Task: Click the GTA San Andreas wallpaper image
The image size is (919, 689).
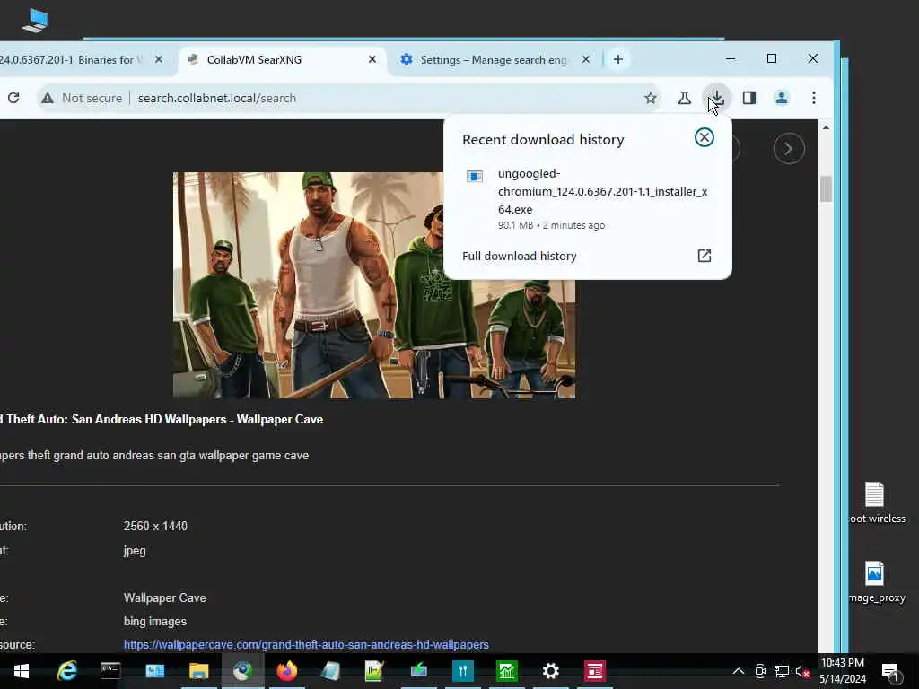Action: (x=374, y=285)
